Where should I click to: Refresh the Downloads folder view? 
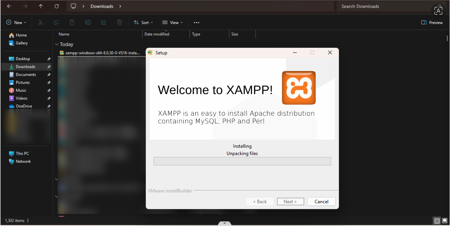56,6
